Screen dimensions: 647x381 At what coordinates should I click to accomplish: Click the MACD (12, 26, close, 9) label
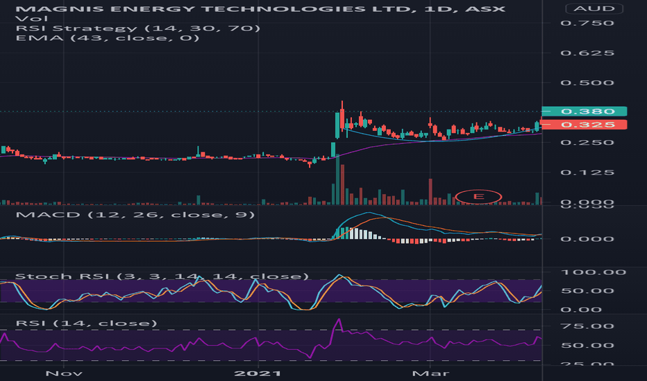pos(135,215)
